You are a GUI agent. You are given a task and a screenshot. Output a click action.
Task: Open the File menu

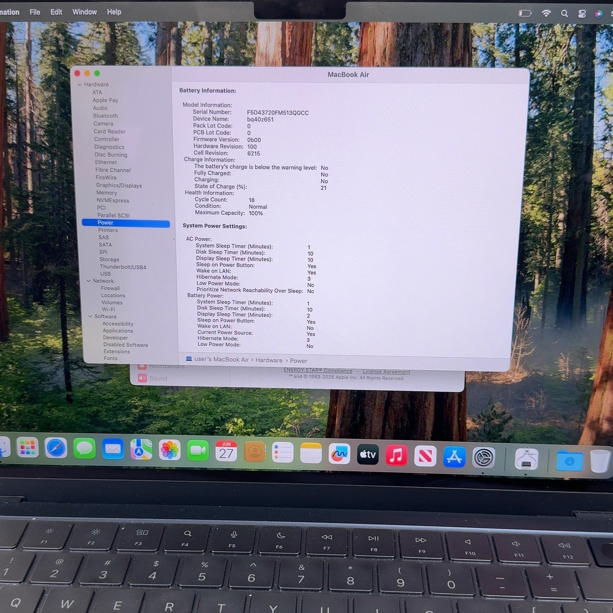pos(35,12)
